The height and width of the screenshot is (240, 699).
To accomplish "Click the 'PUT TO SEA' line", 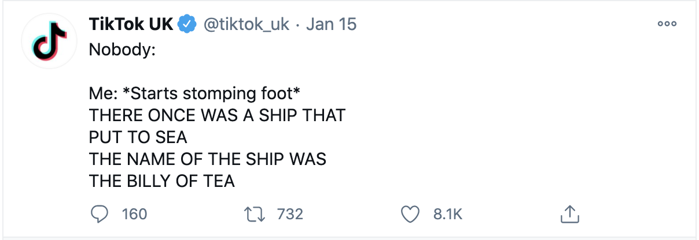I will coord(138,137).
